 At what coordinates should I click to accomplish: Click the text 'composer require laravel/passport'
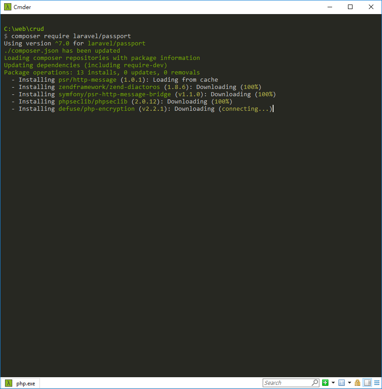[x=71, y=36]
